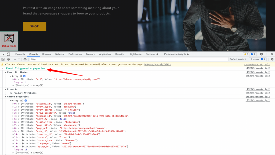This screenshot has width=275, height=155.
Task: Open source link on Common Properties row
Action: pos(258,97)
